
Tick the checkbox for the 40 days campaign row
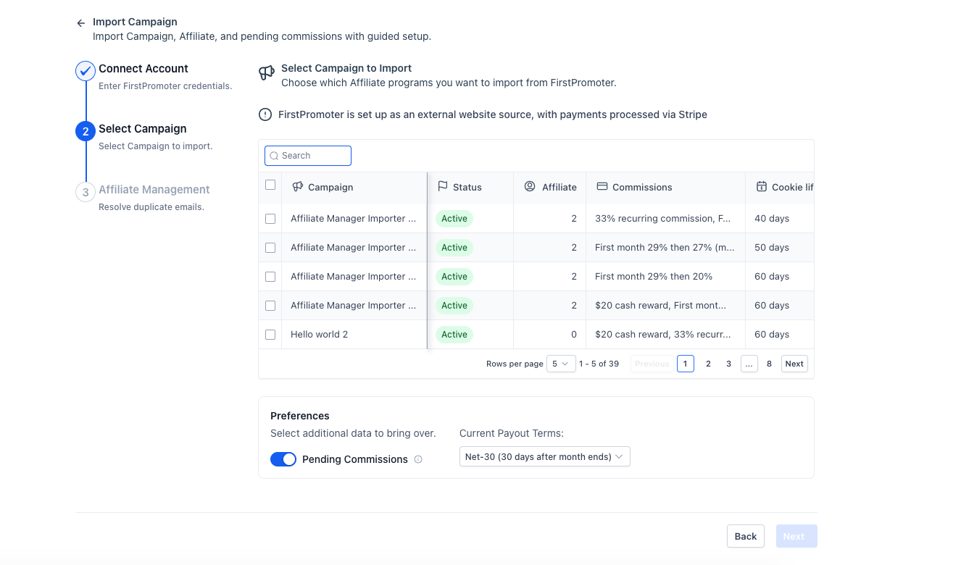270,219
